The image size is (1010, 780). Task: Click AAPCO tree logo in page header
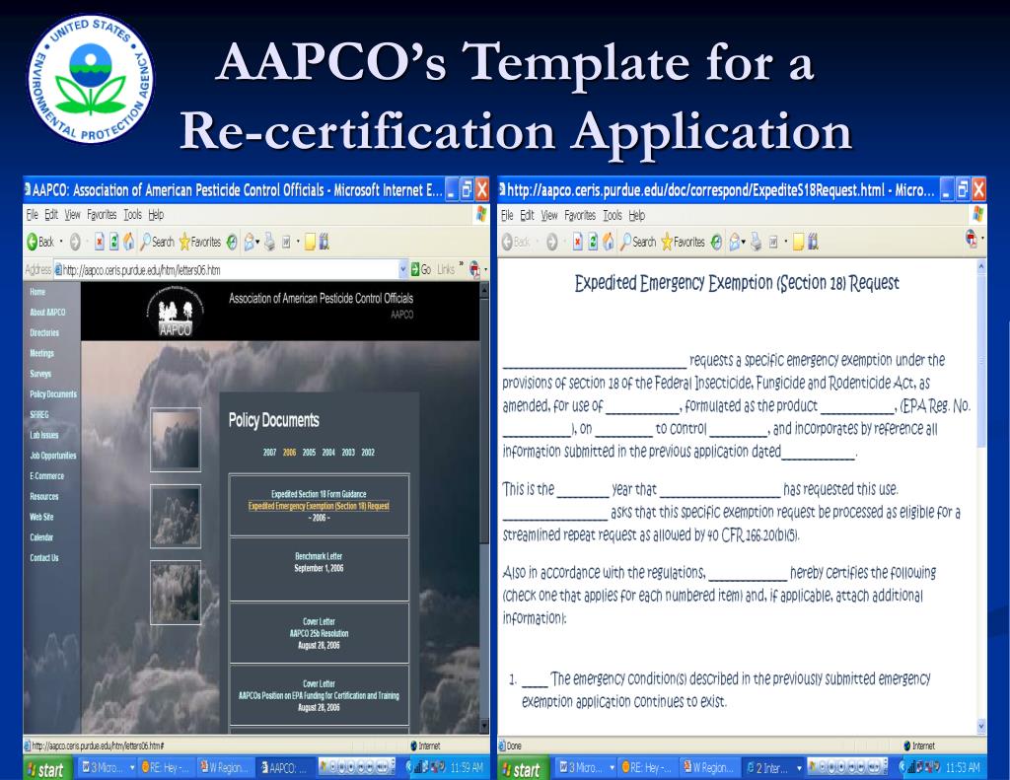[176, 311]
